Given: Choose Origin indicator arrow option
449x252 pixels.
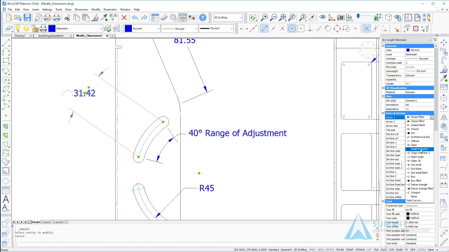Looking at the screenshot, I should 420,149.
